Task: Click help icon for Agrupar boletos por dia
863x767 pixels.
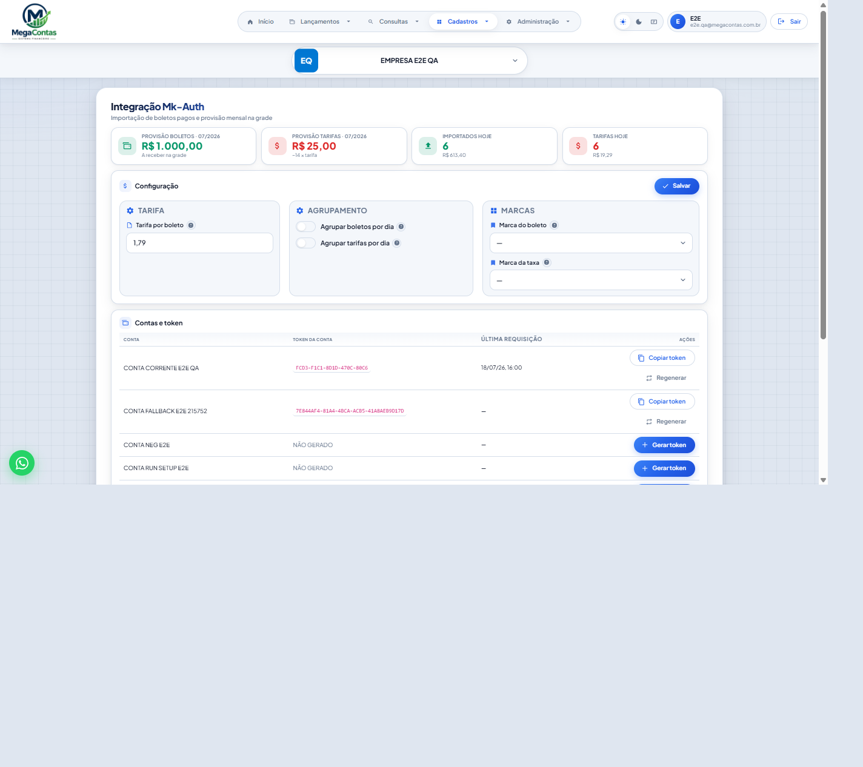Action: [x=401, y=227]
